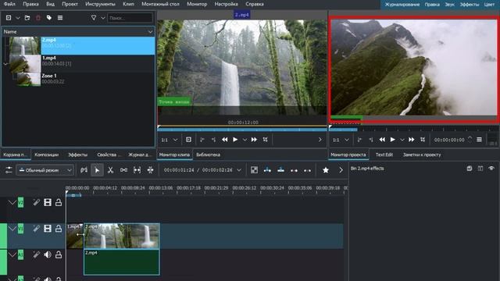Play the clip in the clip monitor
This screenshot has height=281, width=500.
coord(235,140)
